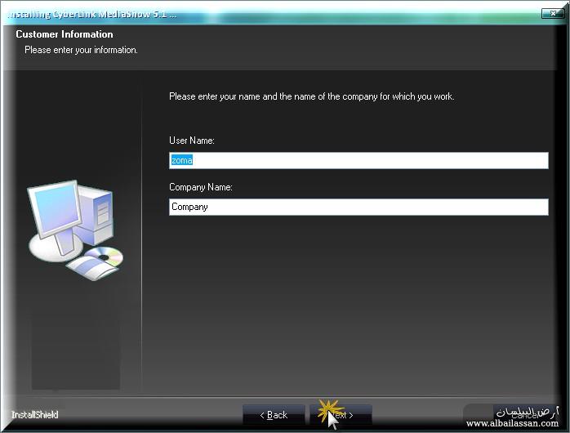570x433 pixels.
Task: Click the instruction text about name and company
Action: pyautogui.click(x=311, y=96)
